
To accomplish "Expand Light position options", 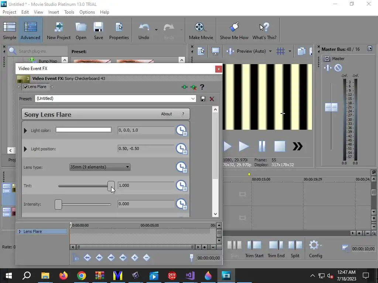I will (25, 149).
